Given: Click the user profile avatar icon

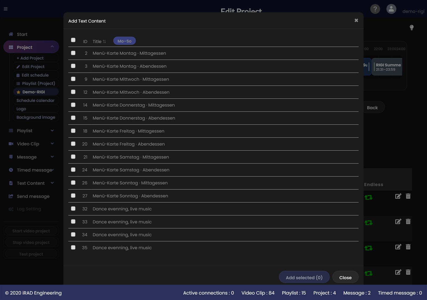Looking at the screenshot, I should 391,9.
